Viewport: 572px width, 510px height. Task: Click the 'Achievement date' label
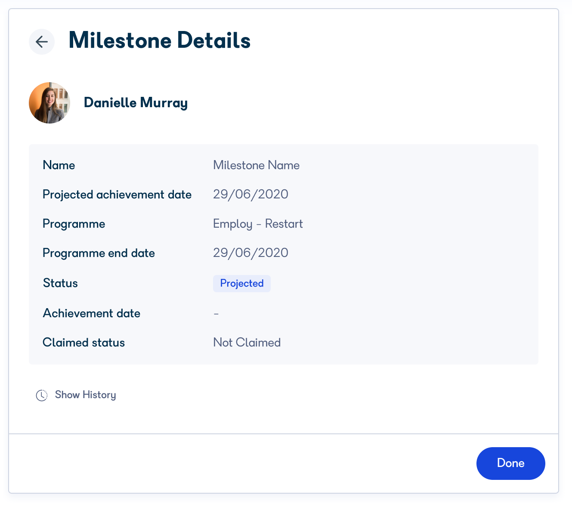92,313
